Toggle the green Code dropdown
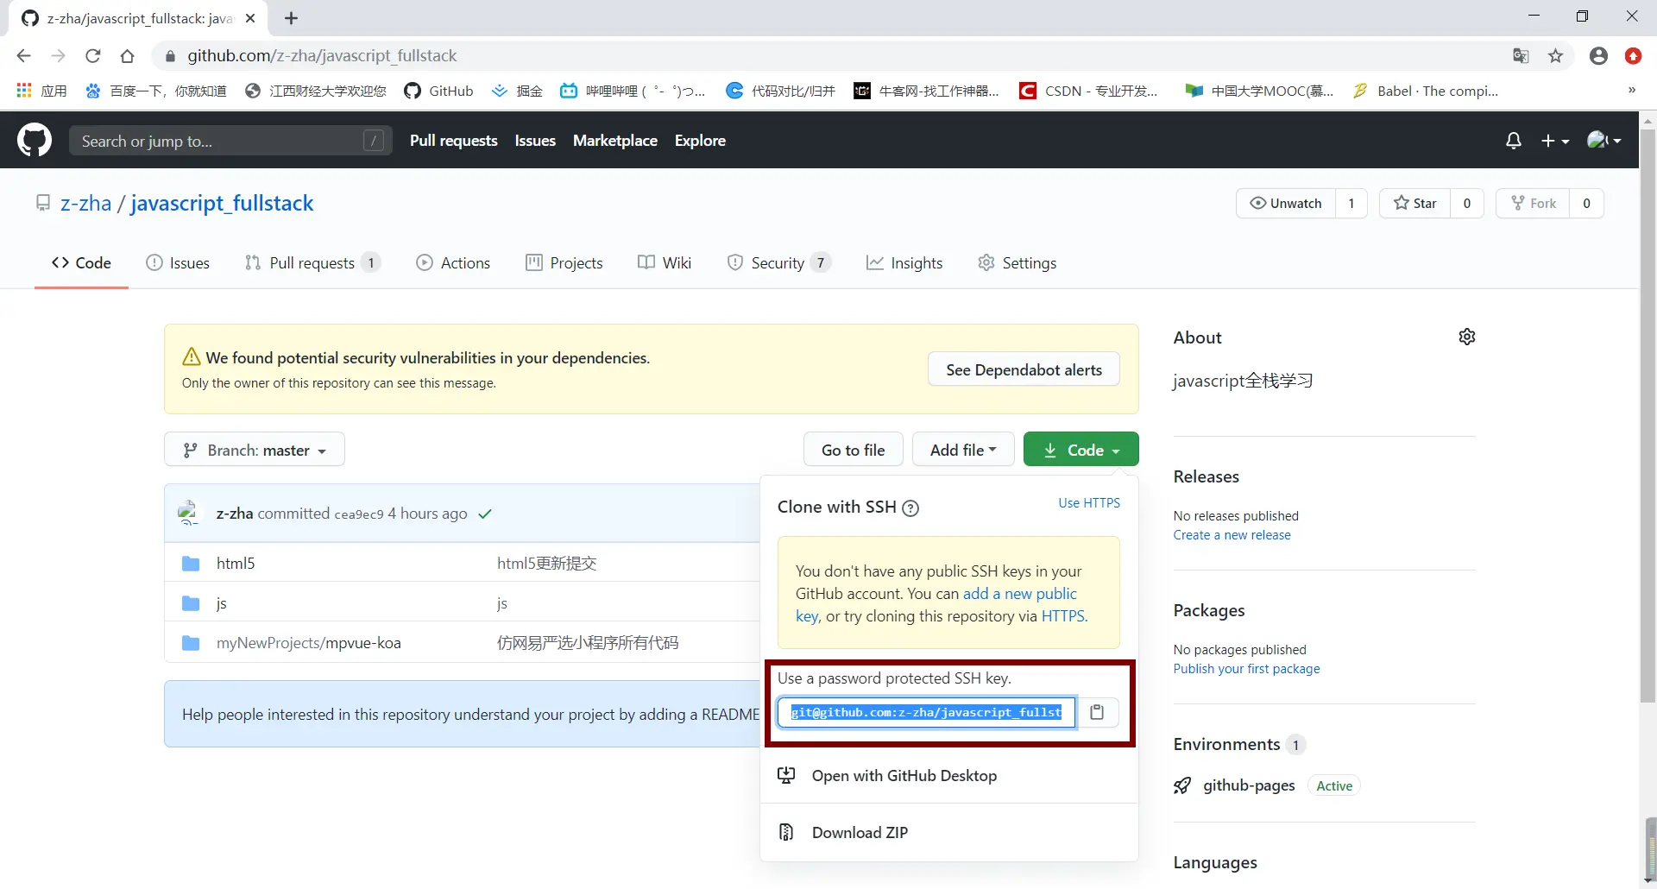The width and height of the screenshot is (1657, 889). coord(1081,450)
